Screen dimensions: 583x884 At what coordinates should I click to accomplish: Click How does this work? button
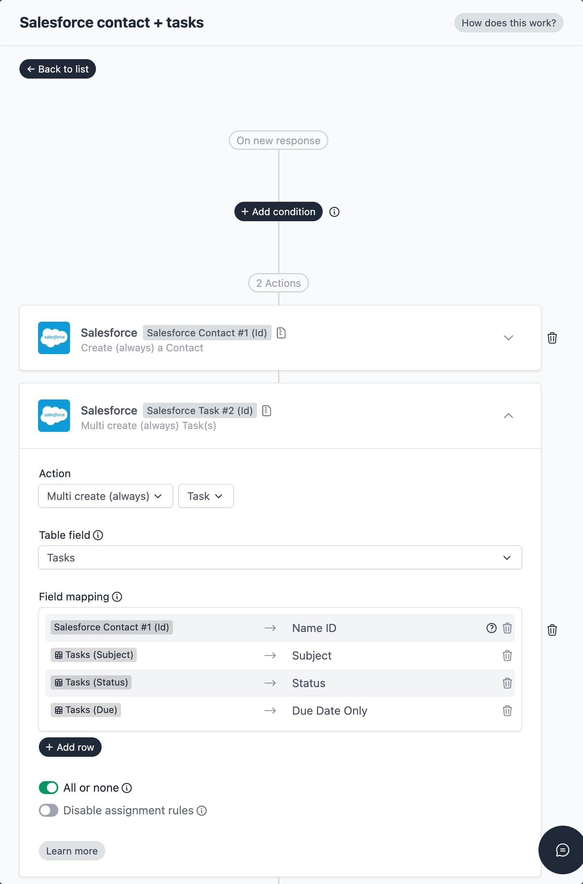(509, 23)
